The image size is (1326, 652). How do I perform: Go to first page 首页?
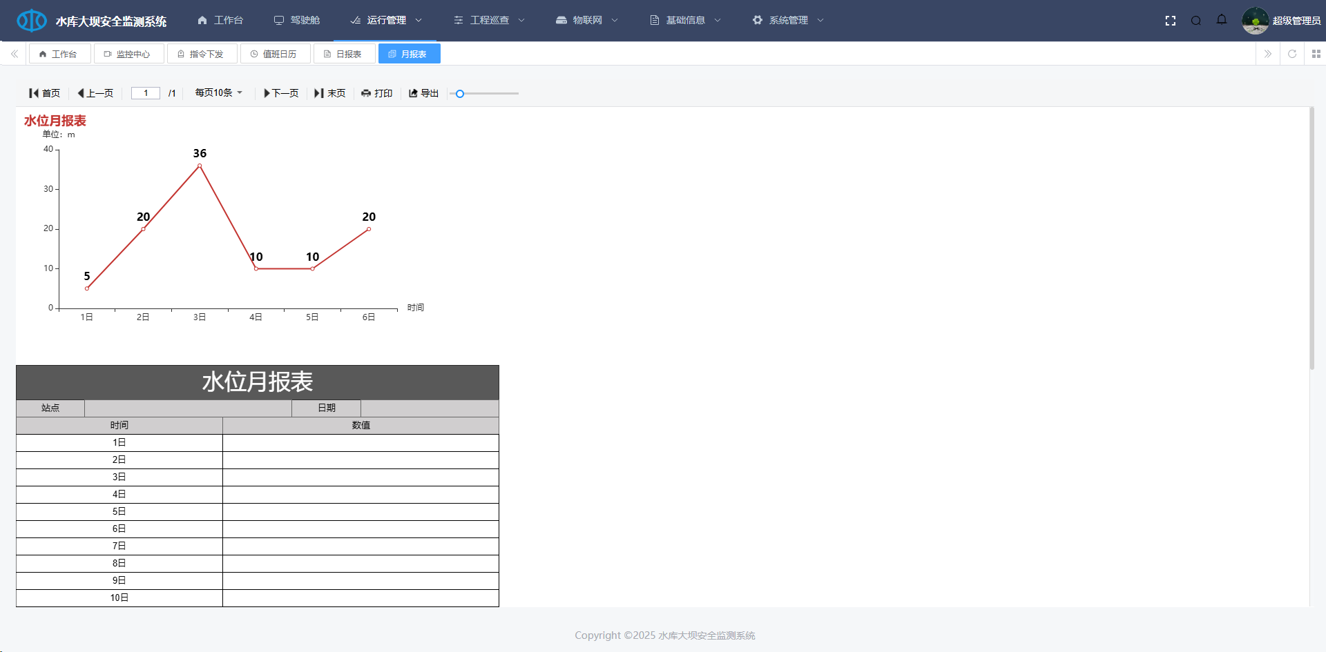pos(44,93)
